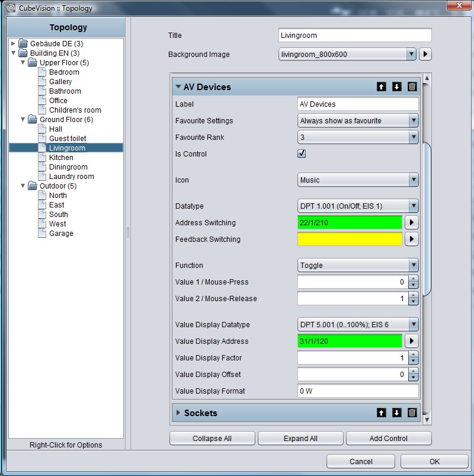Click the yellow Feedback Switching field
The width and height of the screenshot is (474, 476).
[x=350, y=239]
